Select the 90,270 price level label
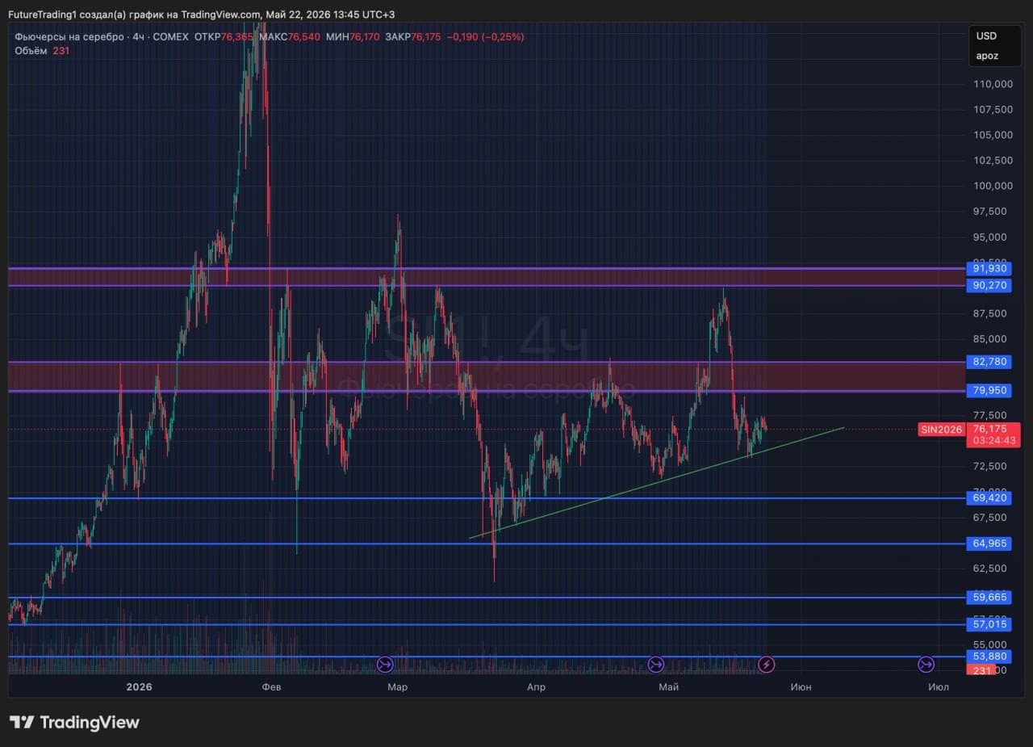 pos(989,285)
